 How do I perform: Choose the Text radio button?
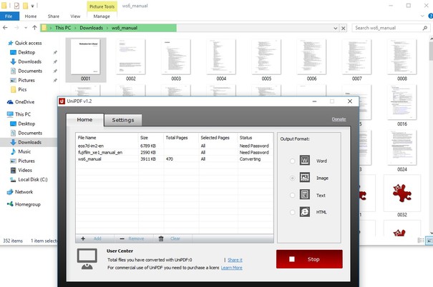click(x=292, y=196)
